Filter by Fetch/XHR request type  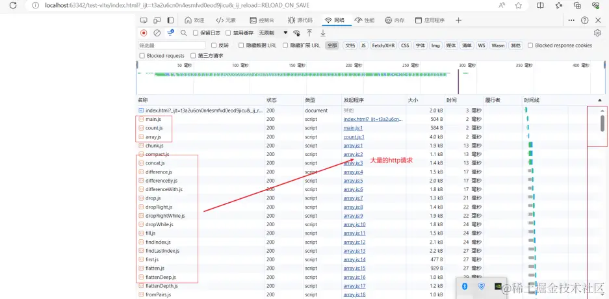pyautogui.click(x=383, y=45)
